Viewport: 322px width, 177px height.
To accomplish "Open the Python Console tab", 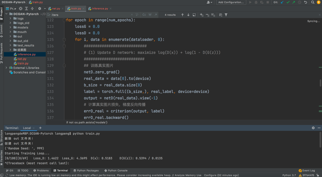I will click(x=116, y=171).
